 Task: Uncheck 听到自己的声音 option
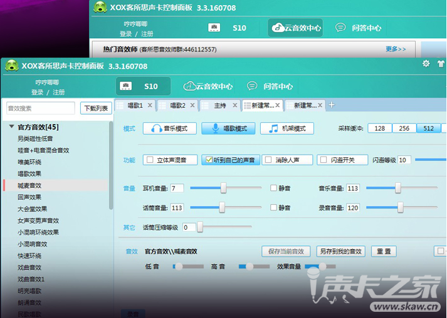[209, 160]
